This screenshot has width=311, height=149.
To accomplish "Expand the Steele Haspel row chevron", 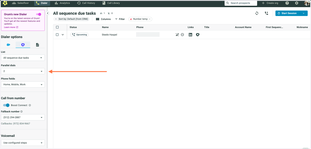I will (63, 35).
